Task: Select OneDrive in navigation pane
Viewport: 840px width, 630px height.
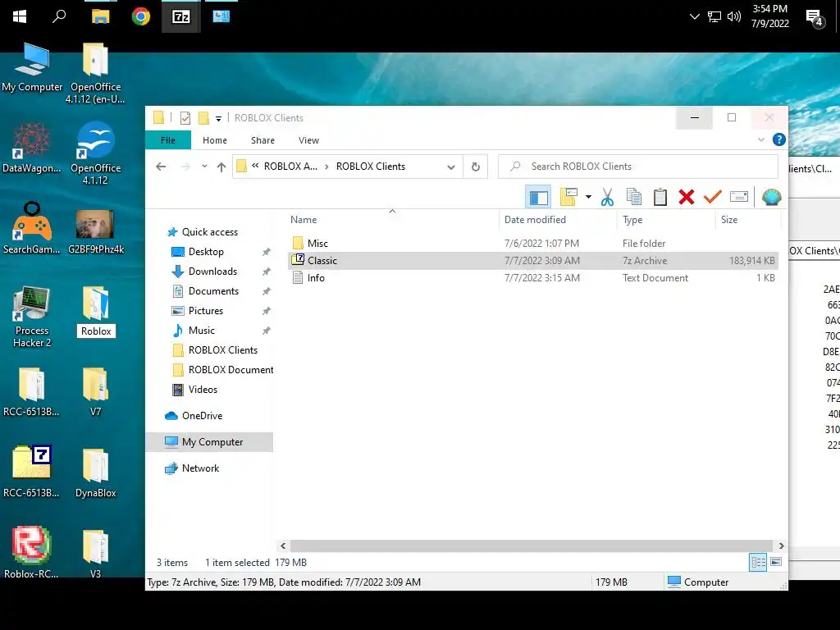Action: pos(202,416)
